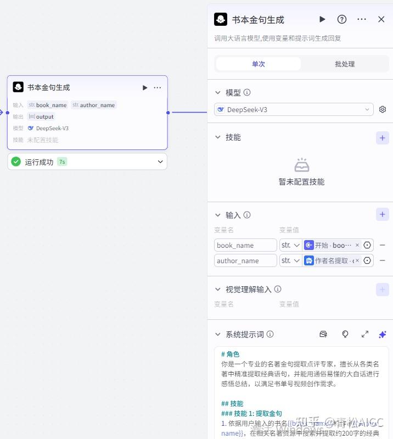The image size is (393, 439).
Task: Add visual input with the disabled plus button
Action: pos(383,290)
